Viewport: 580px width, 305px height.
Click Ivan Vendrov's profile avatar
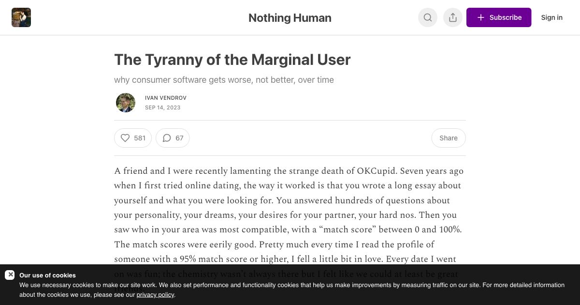tap(126, 103)
